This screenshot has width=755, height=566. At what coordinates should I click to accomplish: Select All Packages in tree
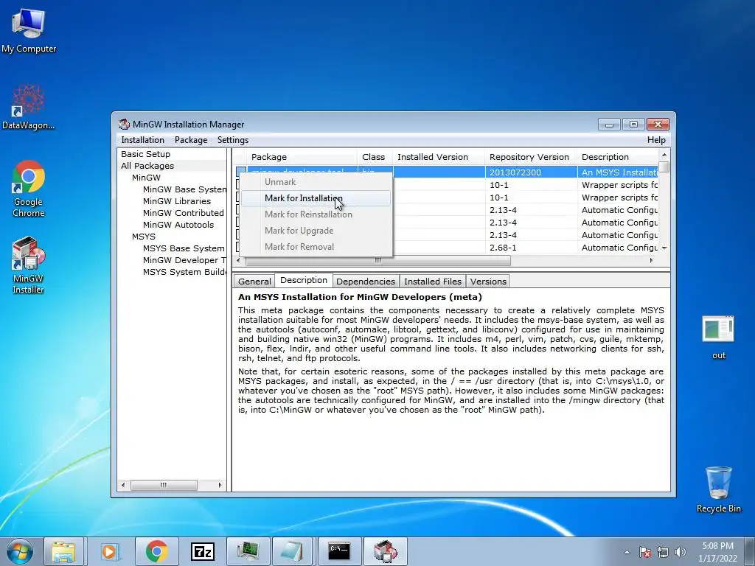pyautogui.click(x=147, y=166)
